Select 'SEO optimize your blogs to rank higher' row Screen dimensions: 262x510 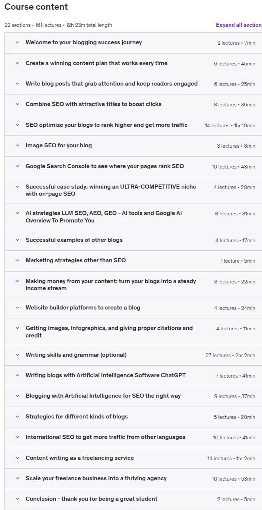(x=133, y=125)
